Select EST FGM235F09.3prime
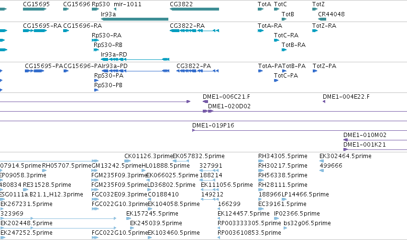The height and width of the screenshot is (240, 407). (x=120, y=175)
